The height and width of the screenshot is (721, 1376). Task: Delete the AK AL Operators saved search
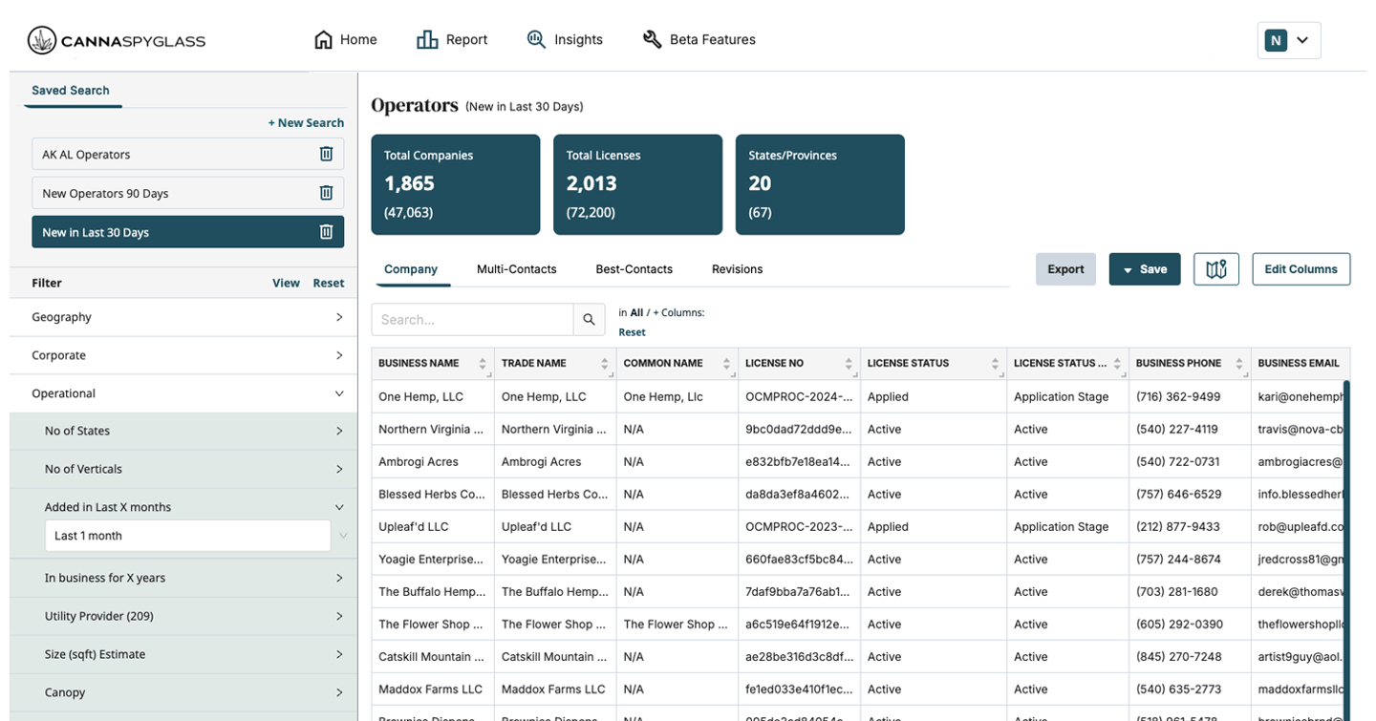click(326, 154)
